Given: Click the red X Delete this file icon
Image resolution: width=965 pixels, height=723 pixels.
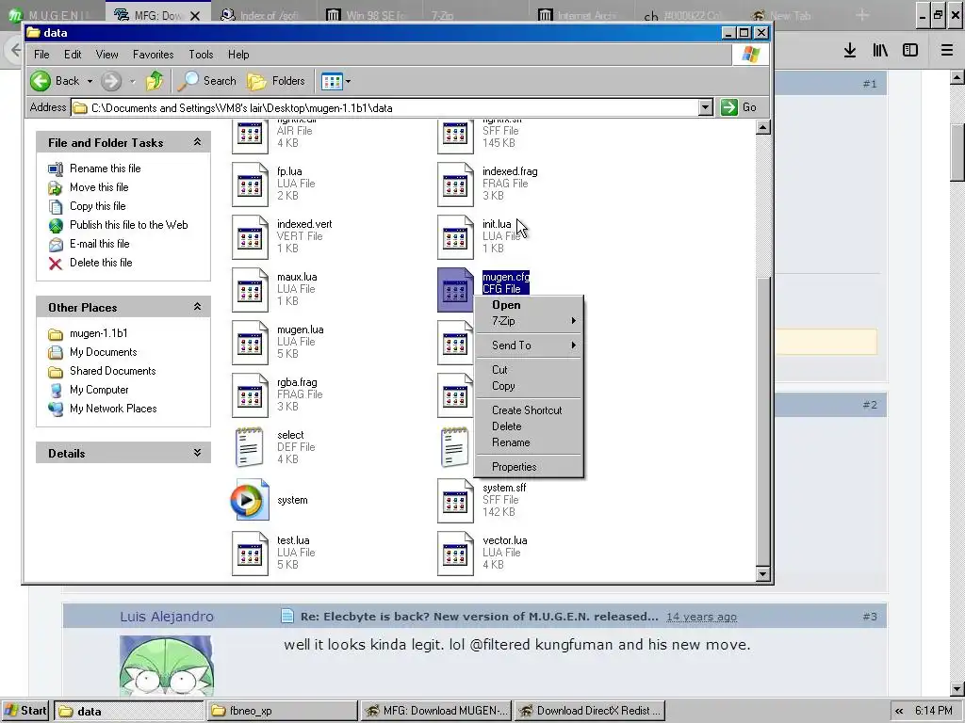Looking at the screenshot, I should tap(56, 264).
